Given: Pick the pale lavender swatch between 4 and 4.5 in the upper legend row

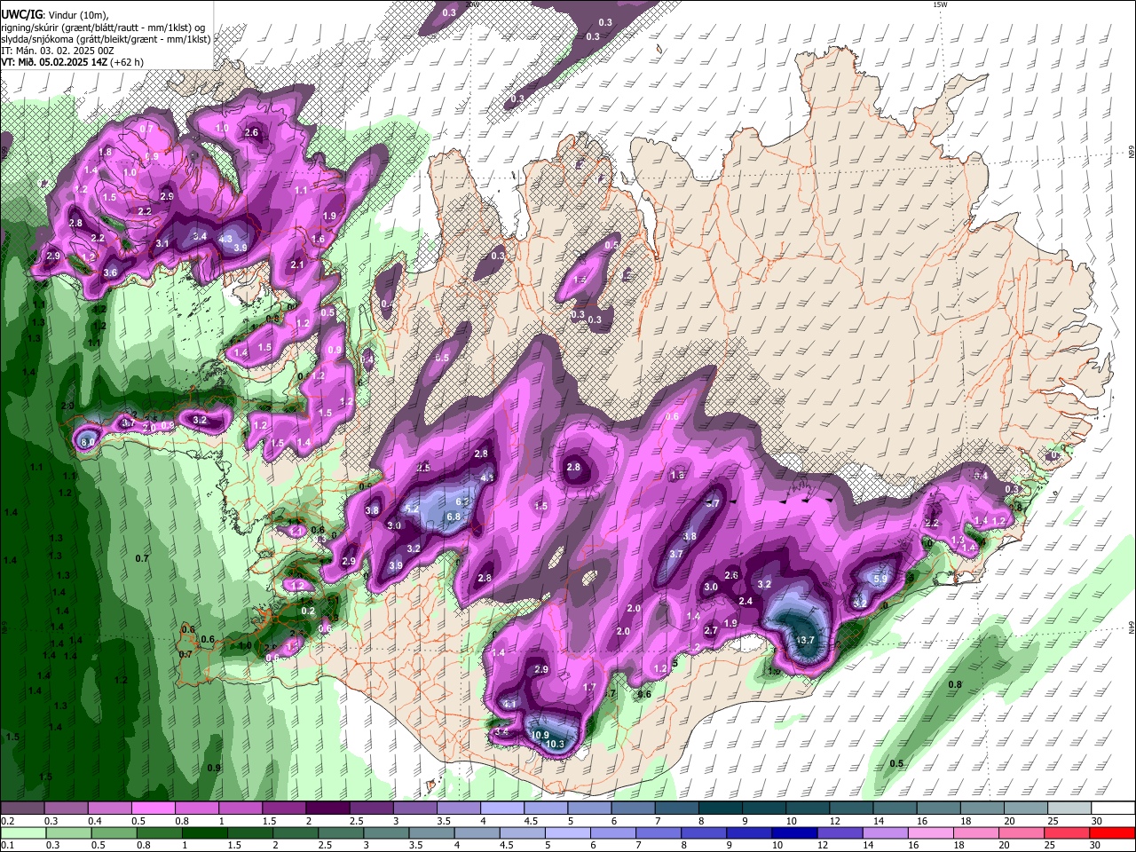Looking at the screenshot, I should (502, 809).
